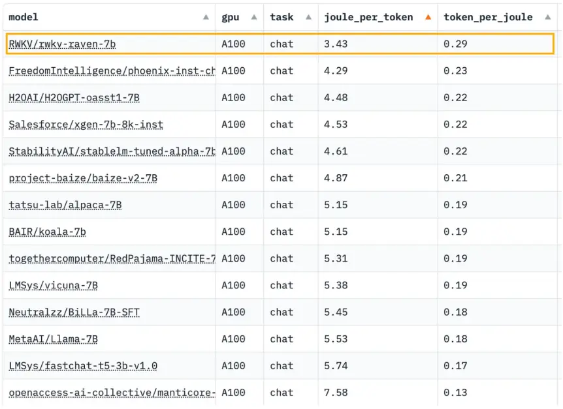Screen dimensions: 563x409
Task: Open StabilityAI/stablelm-tuned-alpha-7b link
Action: [112, 151]
